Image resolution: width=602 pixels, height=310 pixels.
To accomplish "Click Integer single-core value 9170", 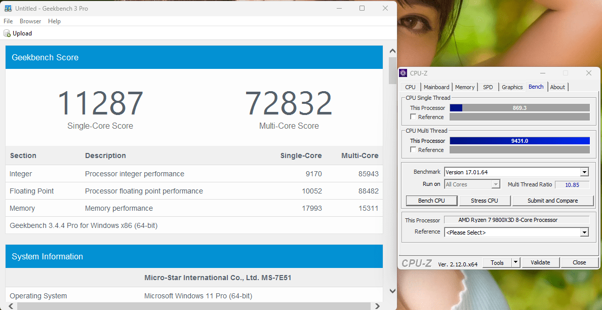I will (313, 174).
